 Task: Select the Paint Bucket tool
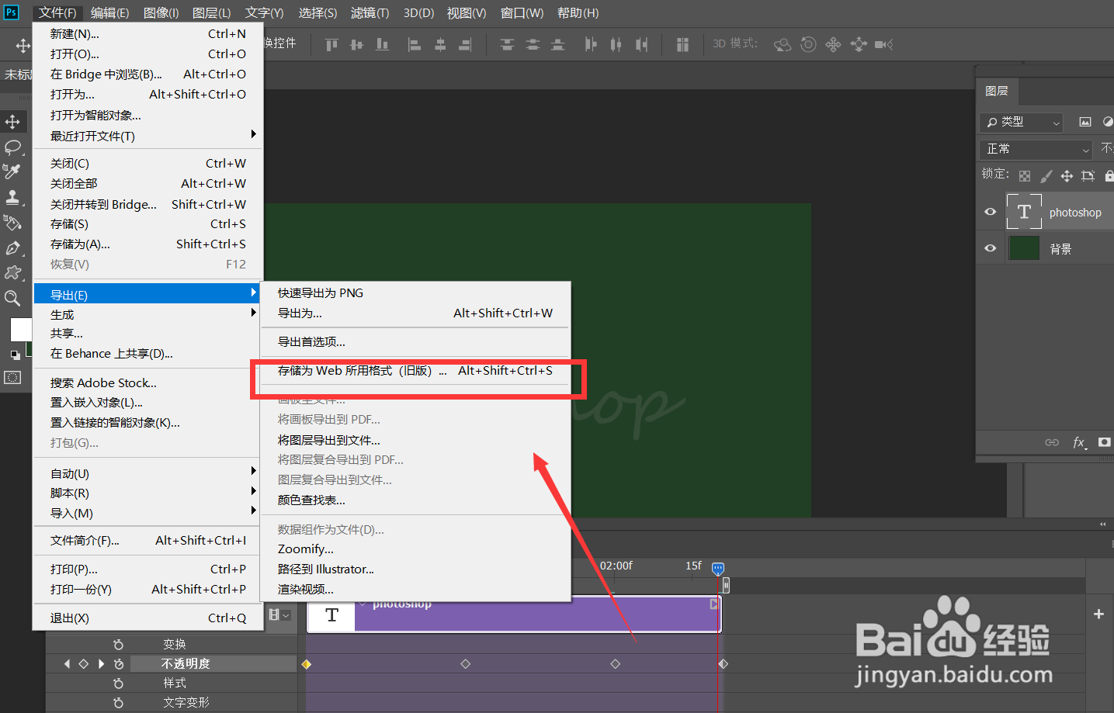[13, 223]
